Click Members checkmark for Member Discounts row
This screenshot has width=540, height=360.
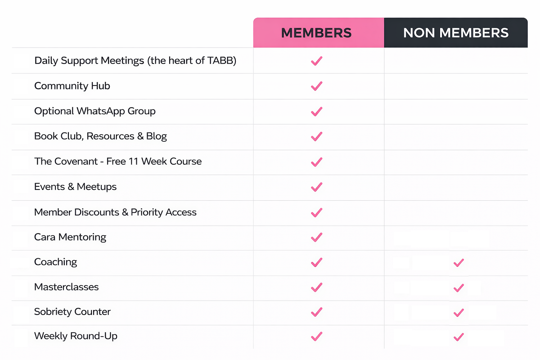[x=317, y=212]
